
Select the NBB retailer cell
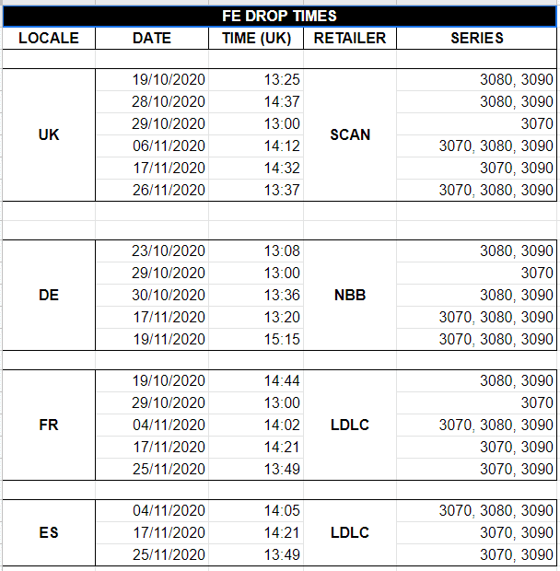350,296
